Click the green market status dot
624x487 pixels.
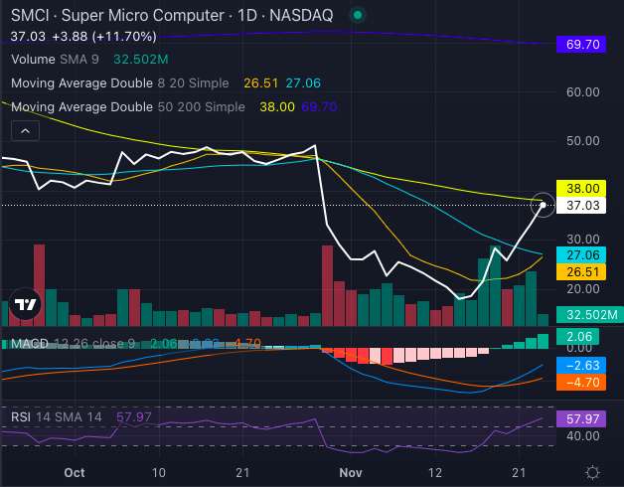point(359,16)
